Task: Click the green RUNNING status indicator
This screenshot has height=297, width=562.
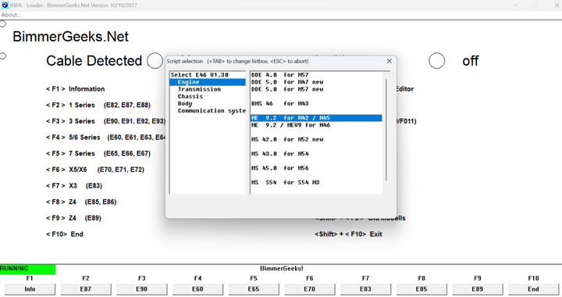Action: [x=27, y=269]
